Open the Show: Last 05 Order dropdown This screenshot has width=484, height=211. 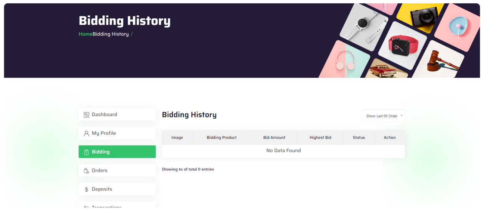click(383, 116)
